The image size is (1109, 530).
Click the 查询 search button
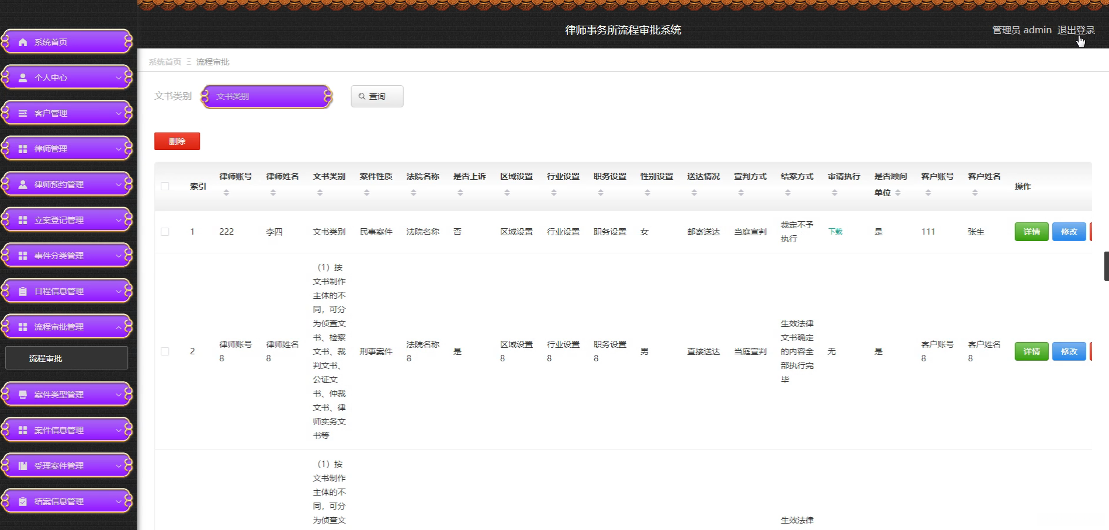[377, 96]
